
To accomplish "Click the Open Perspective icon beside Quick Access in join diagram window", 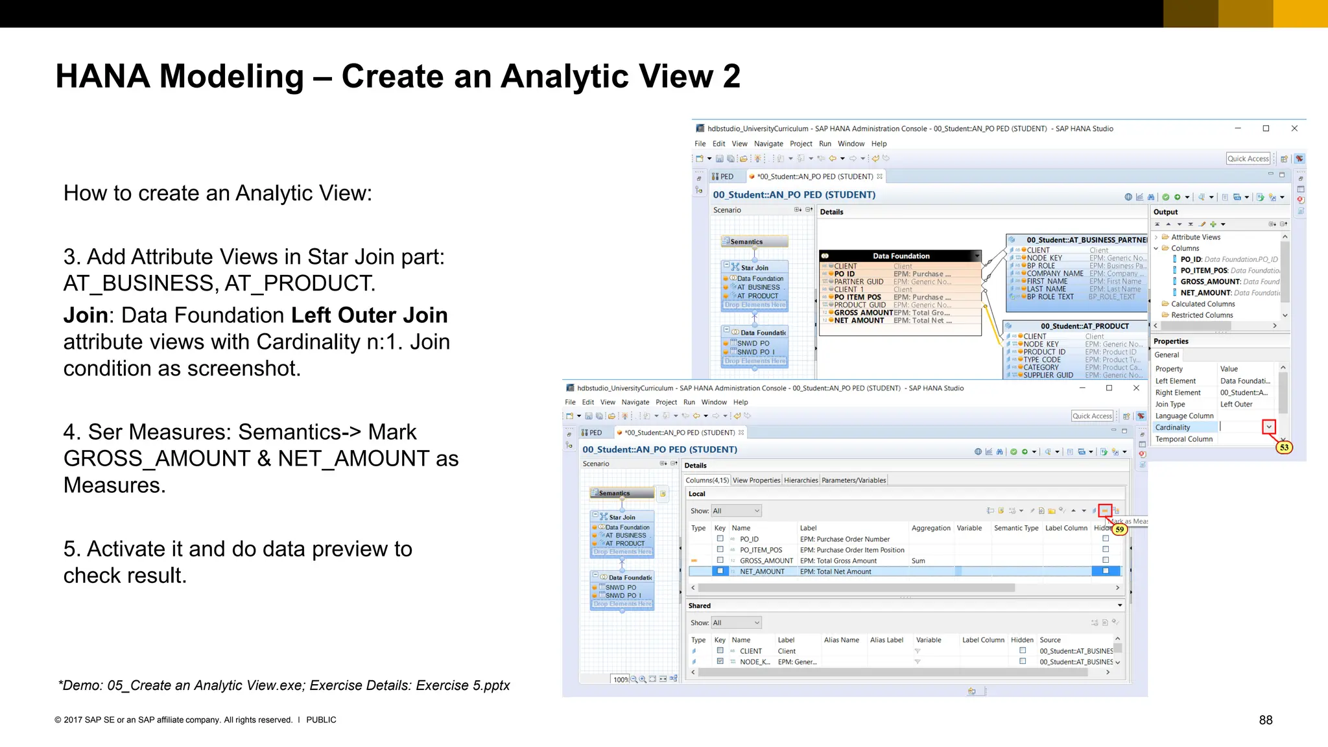I will 1284,159.
